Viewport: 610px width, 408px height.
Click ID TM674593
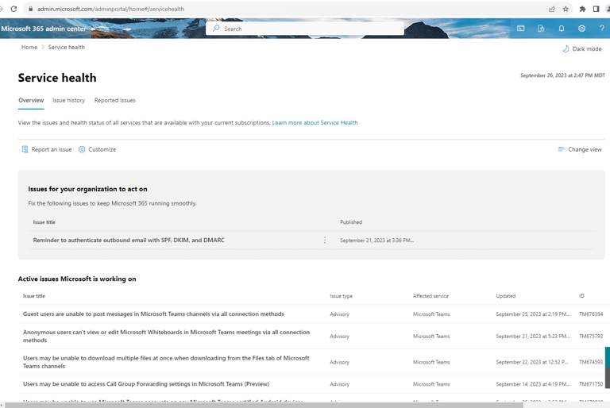[591, 362]
